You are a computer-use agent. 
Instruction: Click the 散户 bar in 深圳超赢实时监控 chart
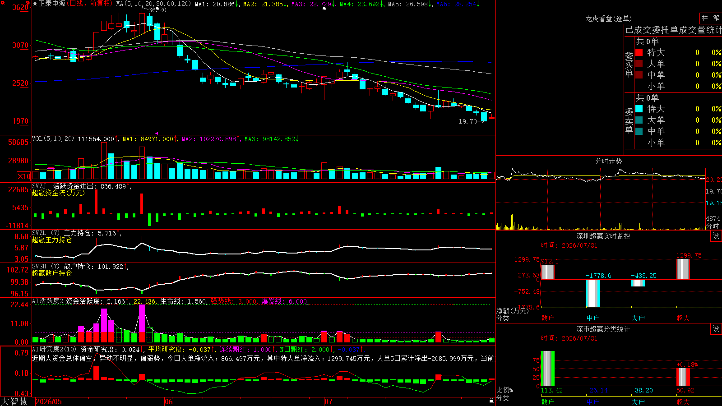coord(548,272)
